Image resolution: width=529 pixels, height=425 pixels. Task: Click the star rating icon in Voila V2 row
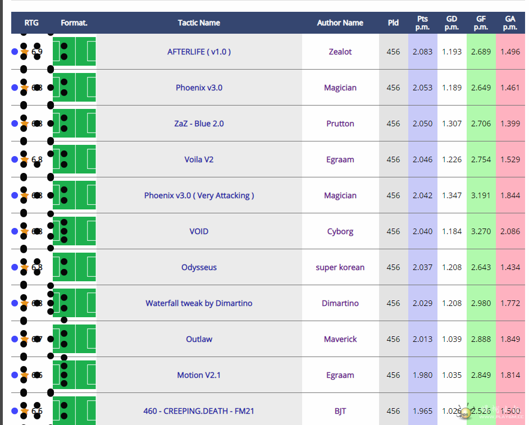click(24, 159)
